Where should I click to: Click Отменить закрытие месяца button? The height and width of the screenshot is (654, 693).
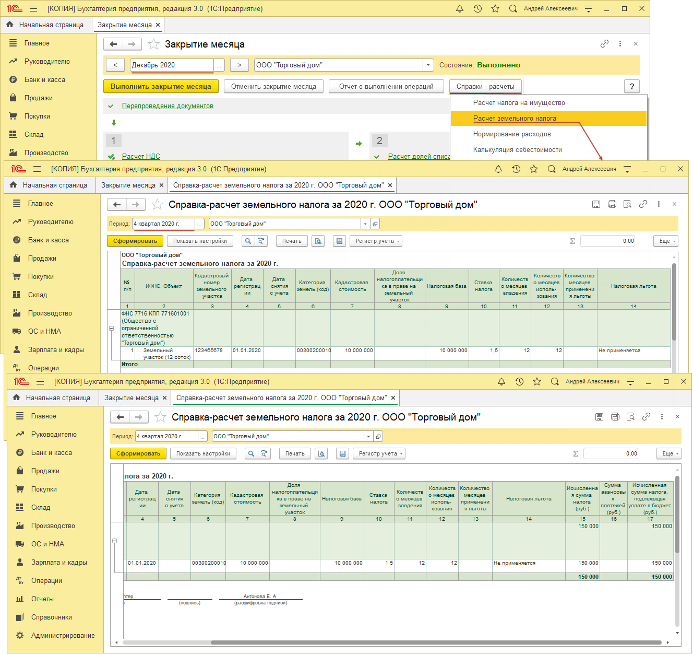coord(273,86)
